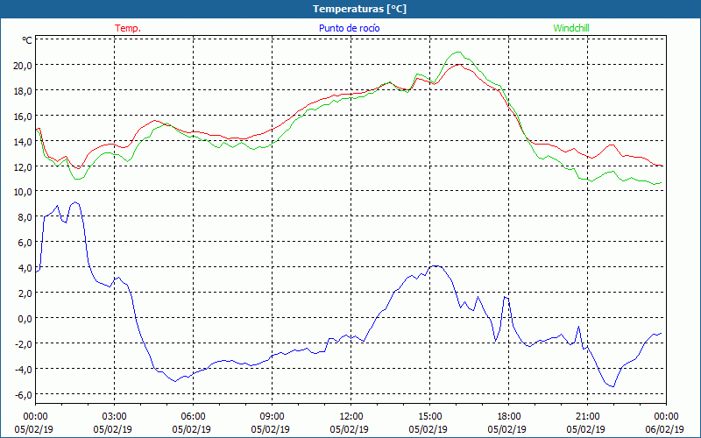Click the 06/02/19 date label
Image resolution: width=701 pixels, height=438 pixels.
click(x=666, y=429)
